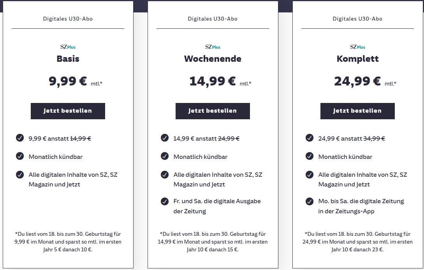Click 'Digitales U30-Abo' label on Wochenende card
This screenshot has width=424, height=270.
click(x=213, y=19)
